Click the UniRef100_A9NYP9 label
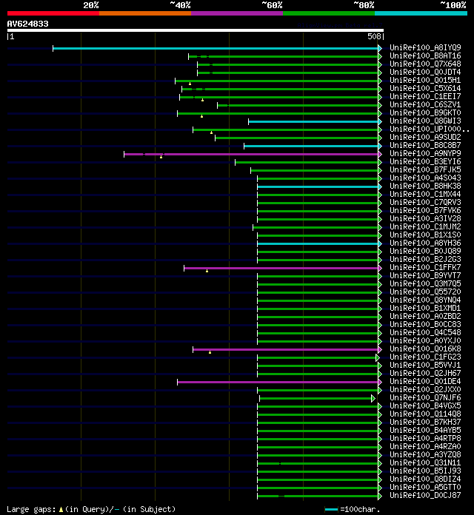Image resolution: width=474 pixels, height=515 pixels. (425, 153)
